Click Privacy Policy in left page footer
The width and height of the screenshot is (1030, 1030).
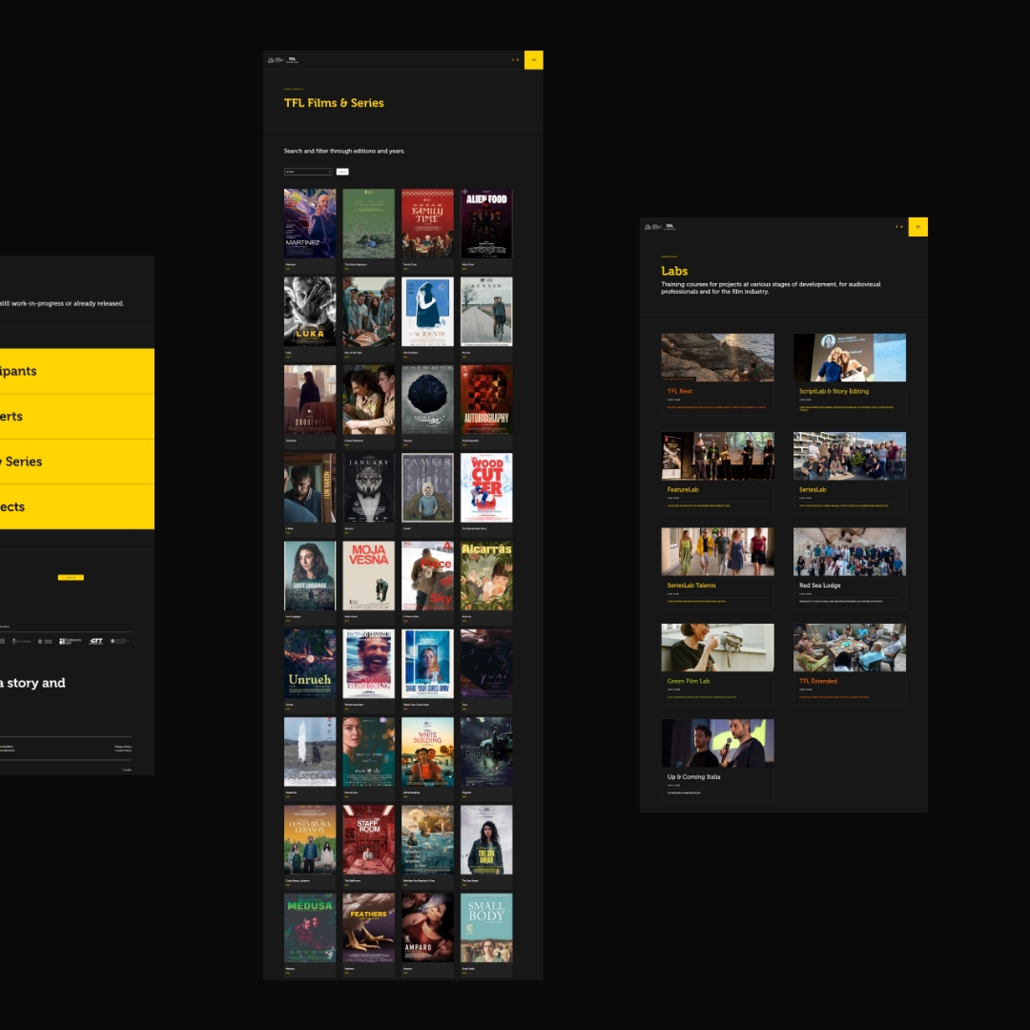click(x=123, y=746)
